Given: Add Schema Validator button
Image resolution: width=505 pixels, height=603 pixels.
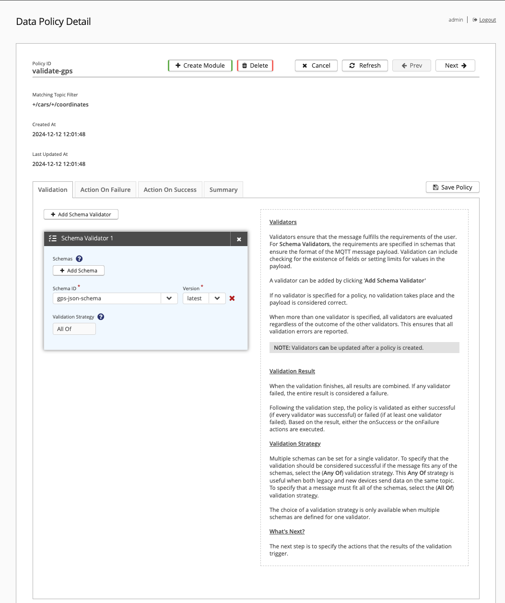Looking at the screenshot, I should point(81,214).
